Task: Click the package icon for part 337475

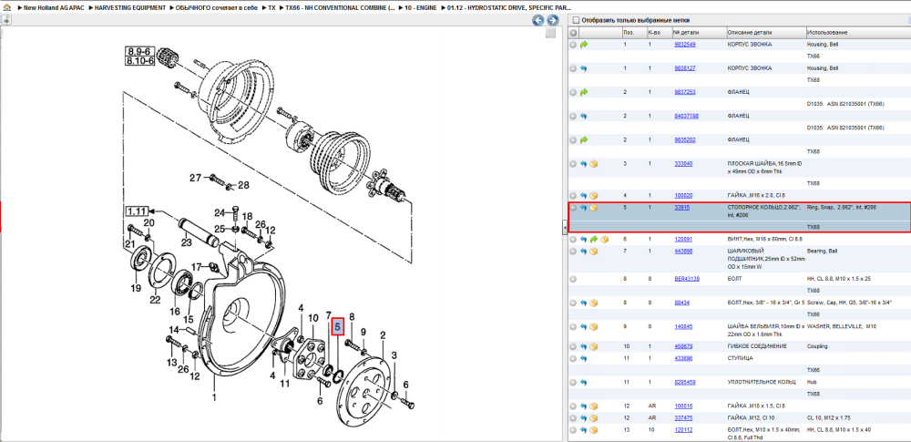Action: (x=594, y=417)
